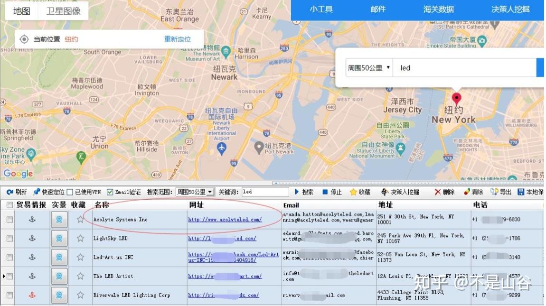
Task: Click 重新定位 relocate link
Action: pos(178,39)
